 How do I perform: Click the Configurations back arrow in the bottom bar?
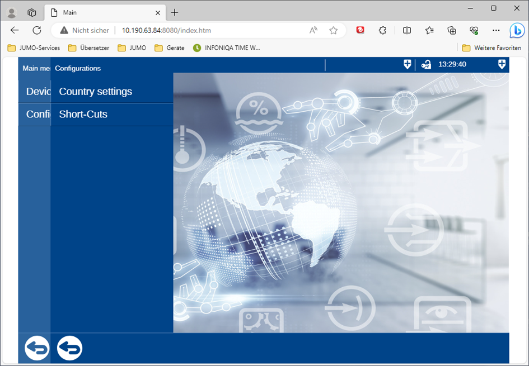(x=70, y=348)
